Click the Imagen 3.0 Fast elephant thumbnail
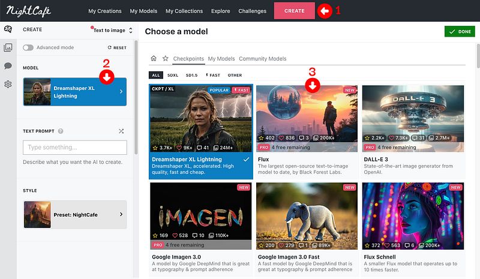Viewport: 480px width, 279px height. (307, 216)
